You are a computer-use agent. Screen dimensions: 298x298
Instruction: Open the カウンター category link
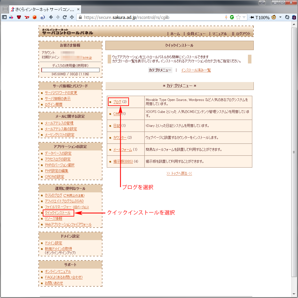(x=120, y=138)
